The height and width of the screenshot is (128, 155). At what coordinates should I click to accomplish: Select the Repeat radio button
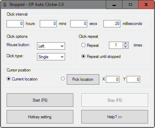[83, 45]
